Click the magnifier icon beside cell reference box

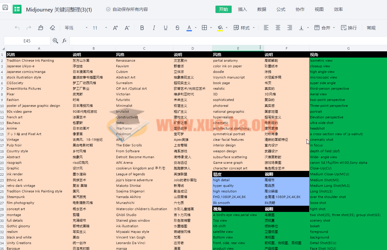pos(55,41)
